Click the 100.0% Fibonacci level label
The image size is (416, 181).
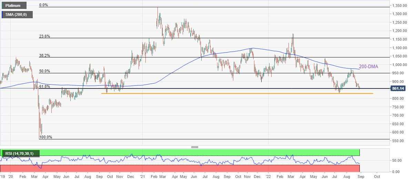pyautogui.click(x=45, y=137)
